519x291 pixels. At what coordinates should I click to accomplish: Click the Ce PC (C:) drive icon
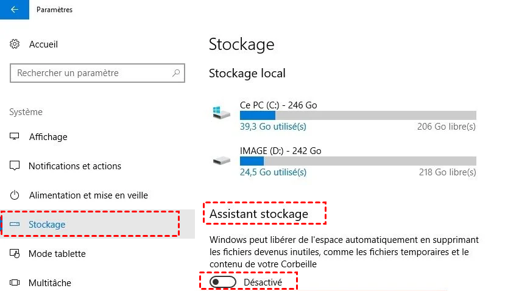221,113
